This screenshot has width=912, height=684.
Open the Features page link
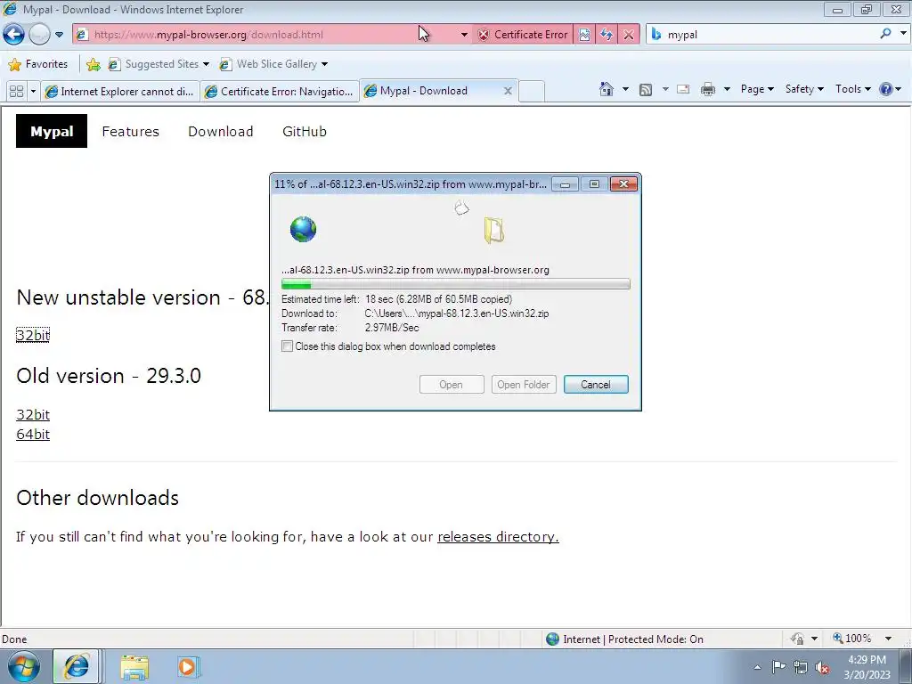pos(130,132)
